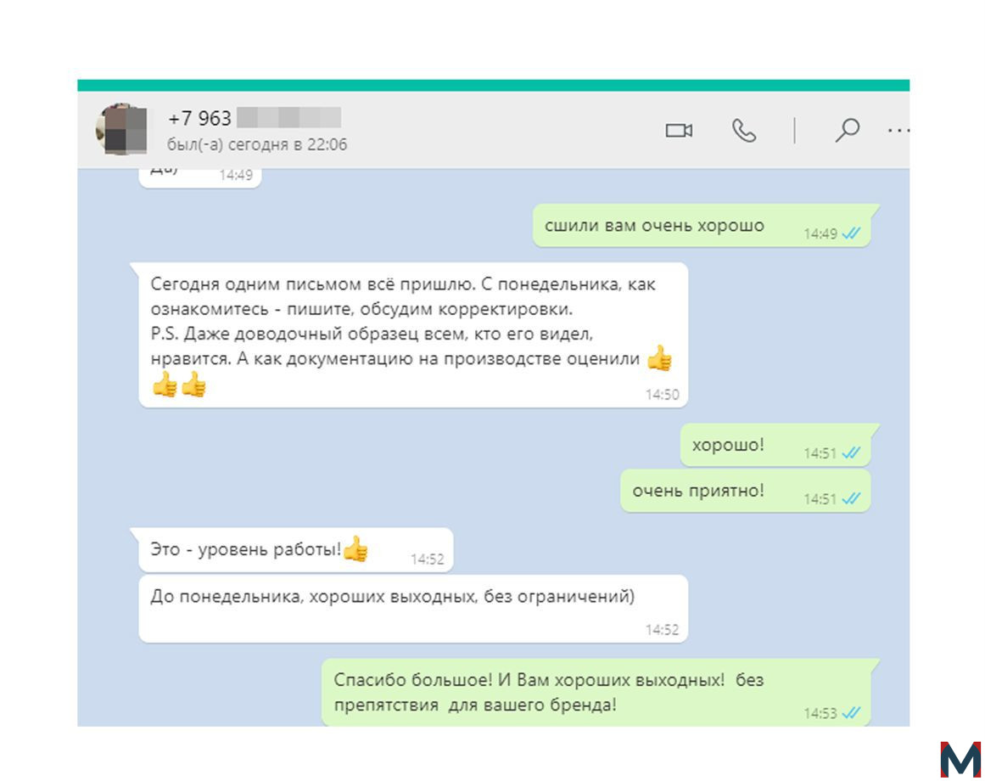Screen dimensions: 985x781
Task: Select the message "До понедельника, хороших выходных"
Action: (412, 608)
